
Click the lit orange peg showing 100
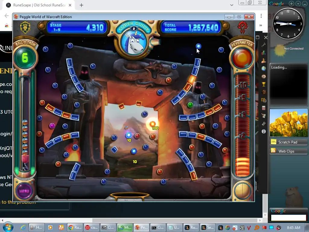point(152,124)
